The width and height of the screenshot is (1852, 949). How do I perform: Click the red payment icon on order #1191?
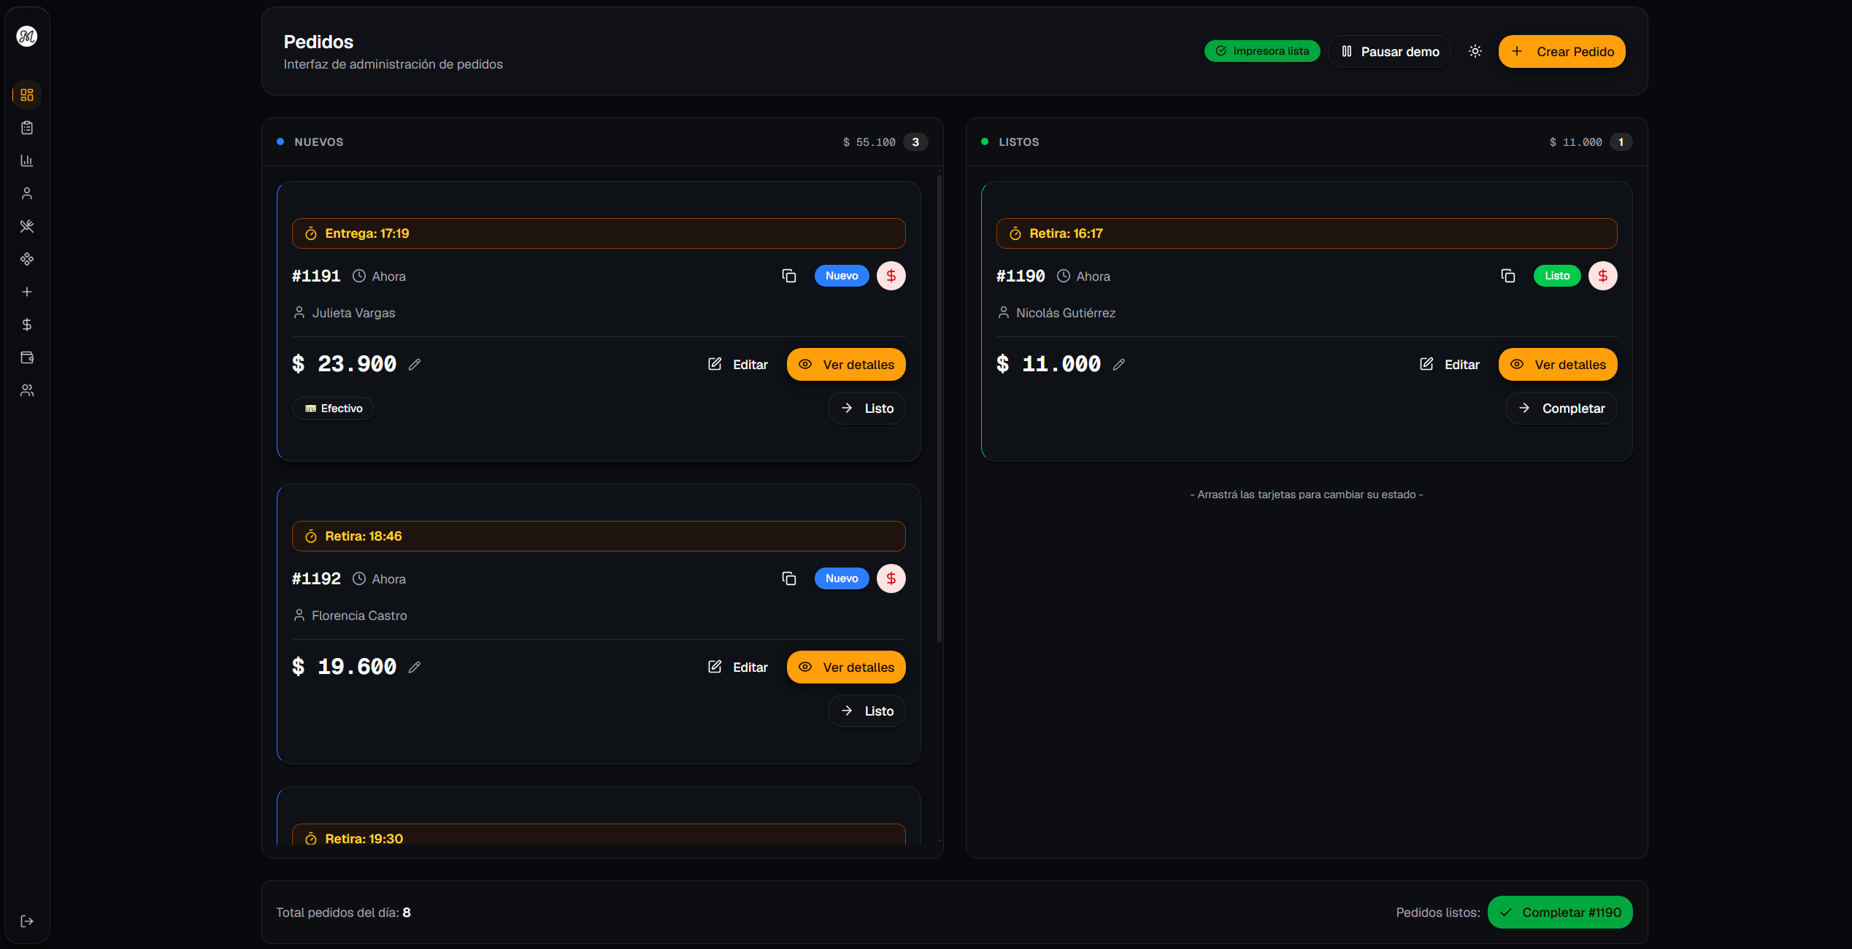[891, 276]
